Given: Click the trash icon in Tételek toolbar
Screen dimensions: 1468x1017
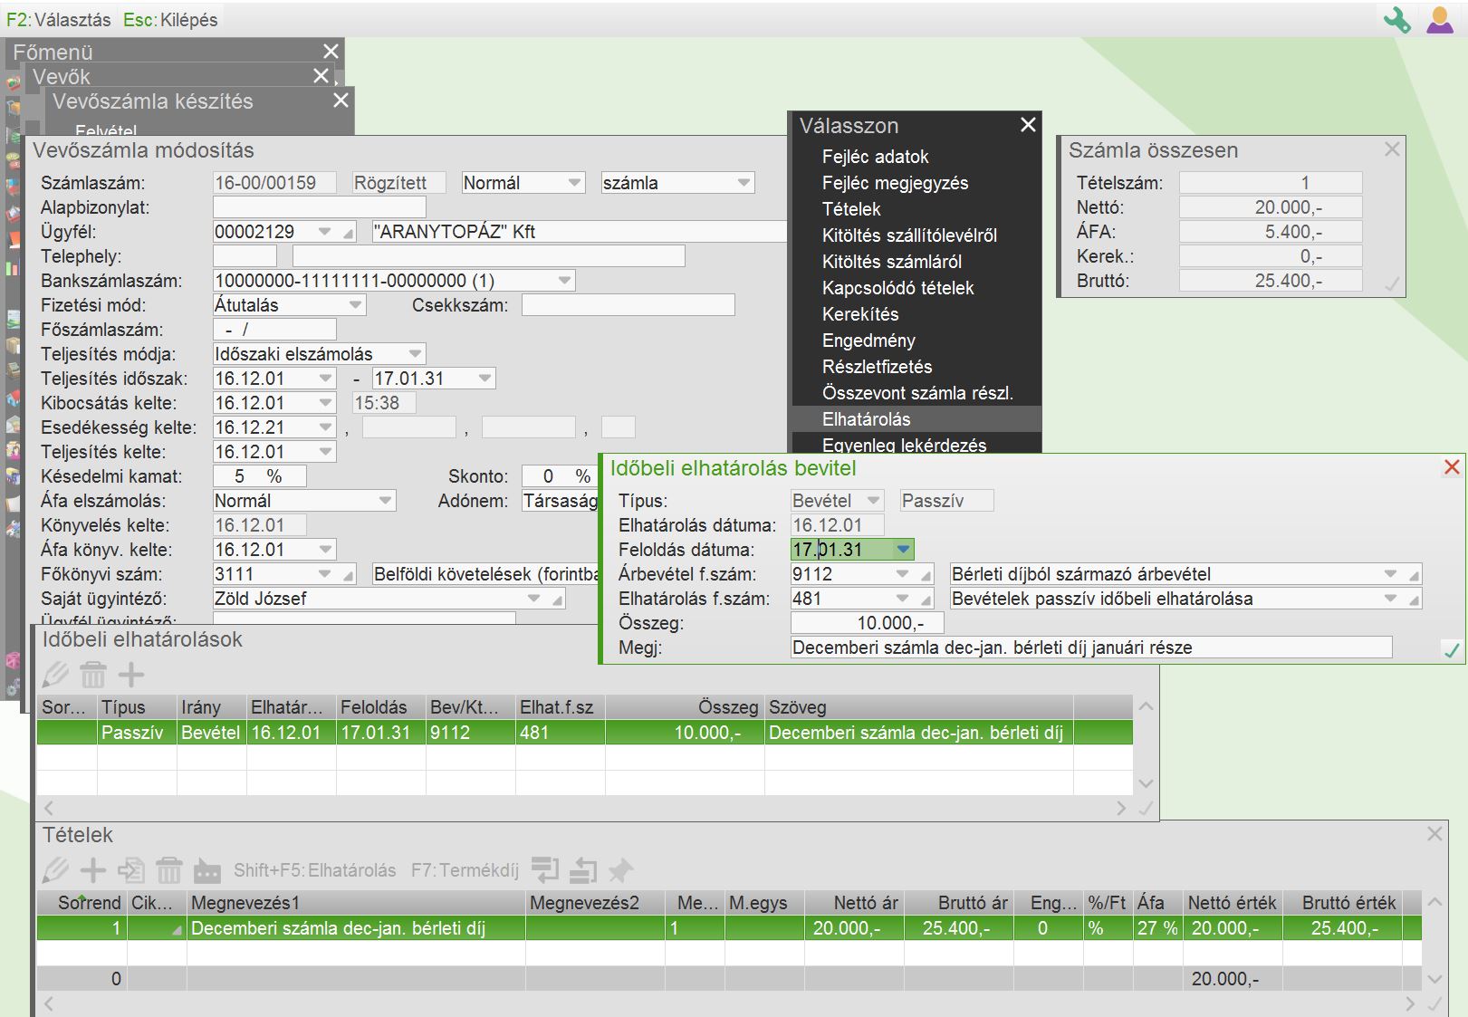Looking at the screenshot, I should click(169, 870).
